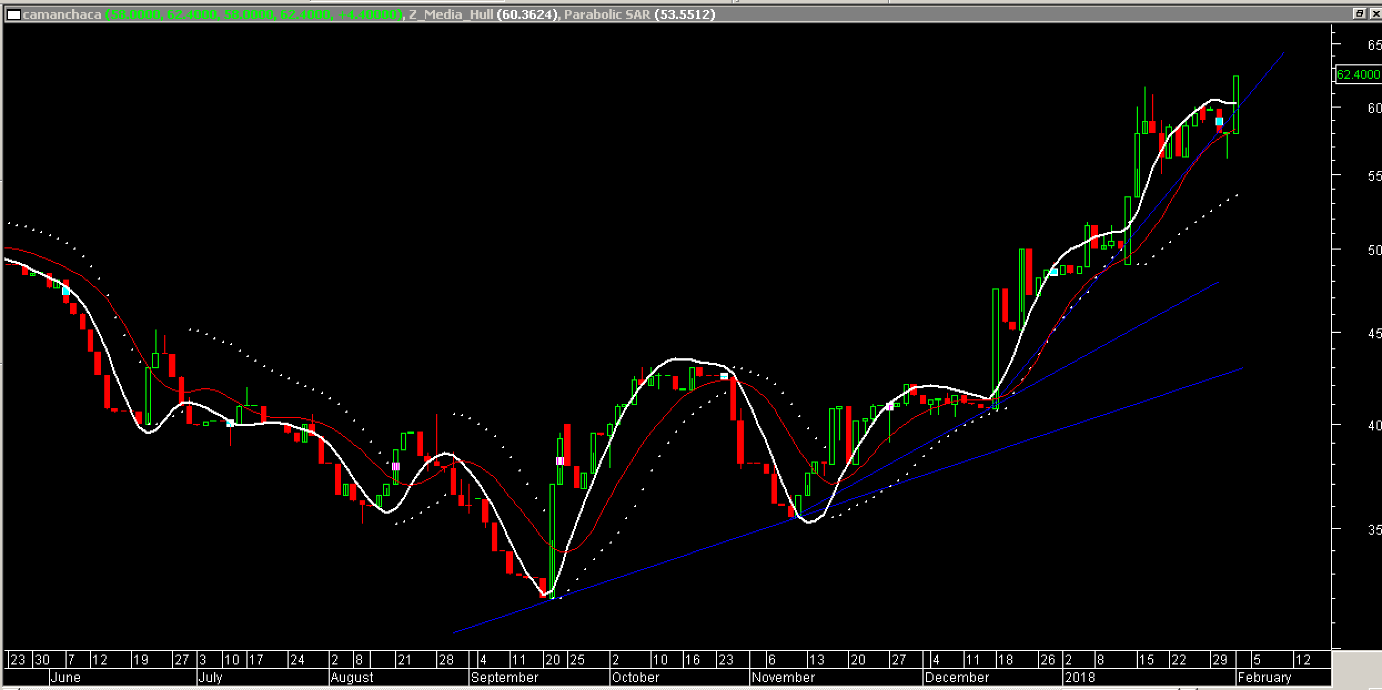This screenshot has width=1382, height=690.
Task: Select the Parabolic SAR label in title
Action: [x=607, y=15]
